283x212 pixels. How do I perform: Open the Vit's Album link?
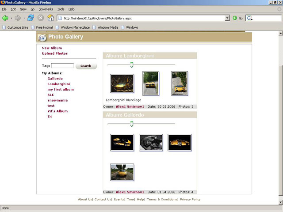[57, 111]
